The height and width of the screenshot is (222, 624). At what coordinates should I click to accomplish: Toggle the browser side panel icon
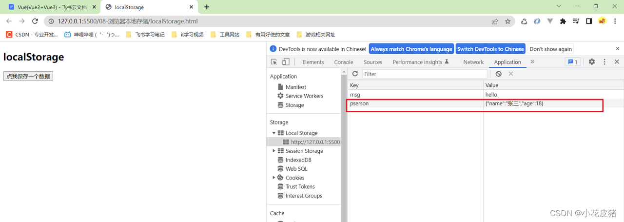click(589, 21)
